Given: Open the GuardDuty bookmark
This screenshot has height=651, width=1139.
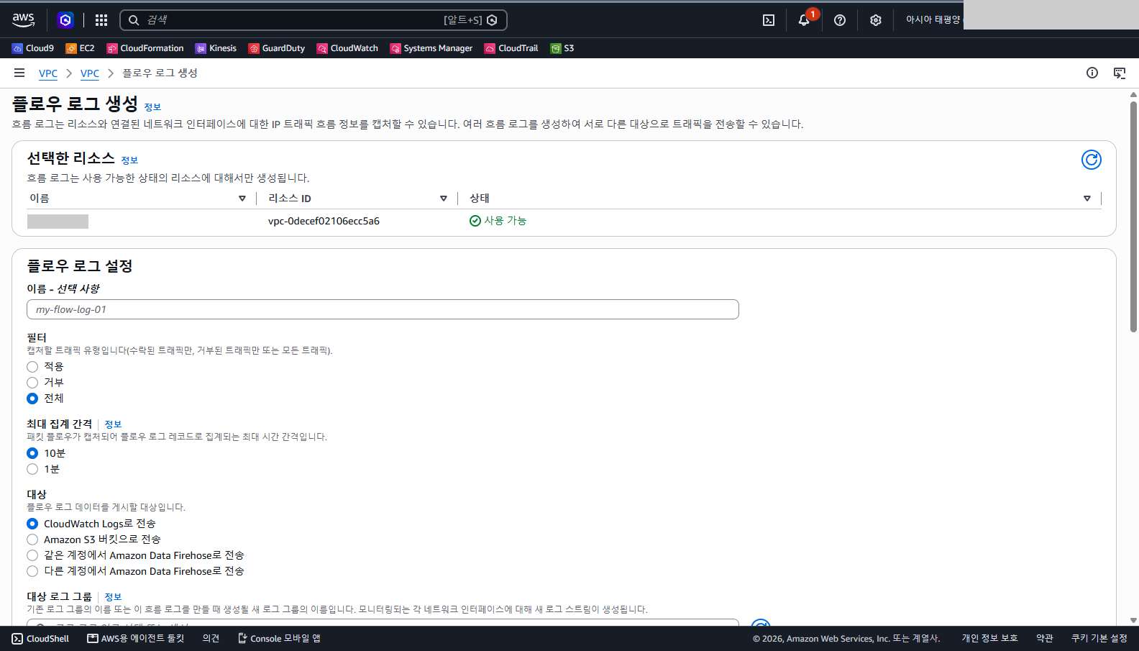Looking at the screenshot, I should 277,48.
